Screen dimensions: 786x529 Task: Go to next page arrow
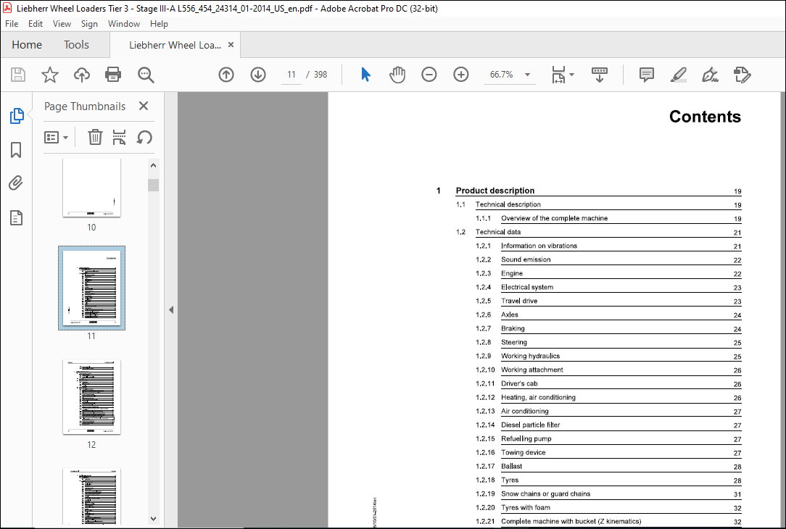pos(258,75)
